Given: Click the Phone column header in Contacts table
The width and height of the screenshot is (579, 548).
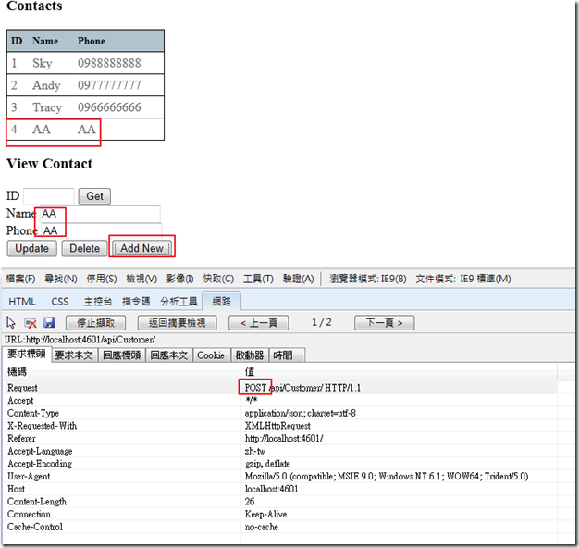Looking at the screenshot, I should coord(92,41).
